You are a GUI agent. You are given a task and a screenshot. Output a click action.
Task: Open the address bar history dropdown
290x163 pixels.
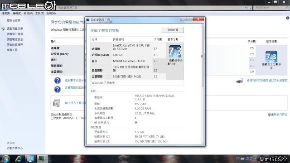[246, 8]
